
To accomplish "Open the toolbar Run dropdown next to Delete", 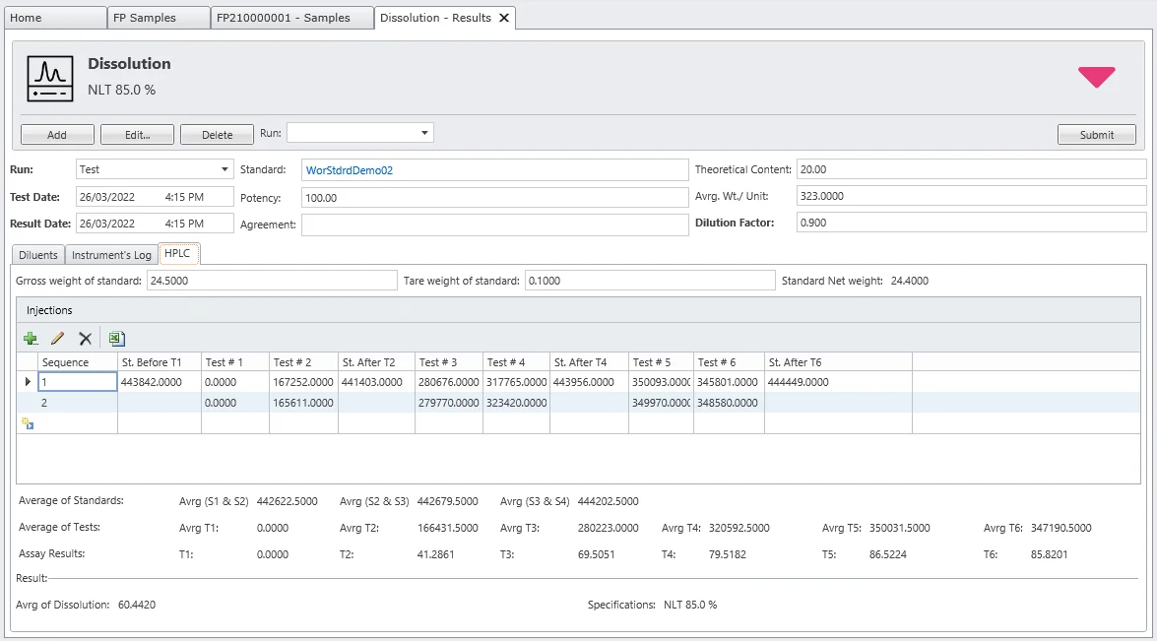I will tap(424, 133).
